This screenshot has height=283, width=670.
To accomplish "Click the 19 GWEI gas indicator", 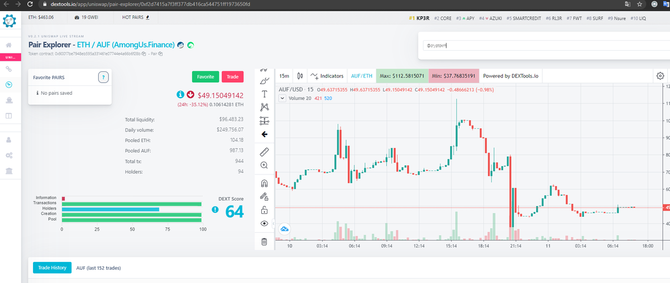I will point(87,17).
